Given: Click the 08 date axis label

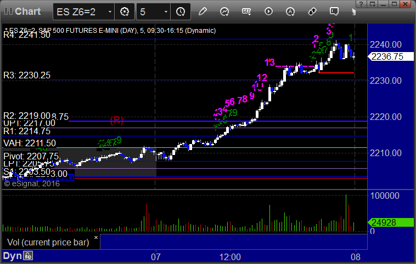Looking at the screenshot, I should [356, 257].
